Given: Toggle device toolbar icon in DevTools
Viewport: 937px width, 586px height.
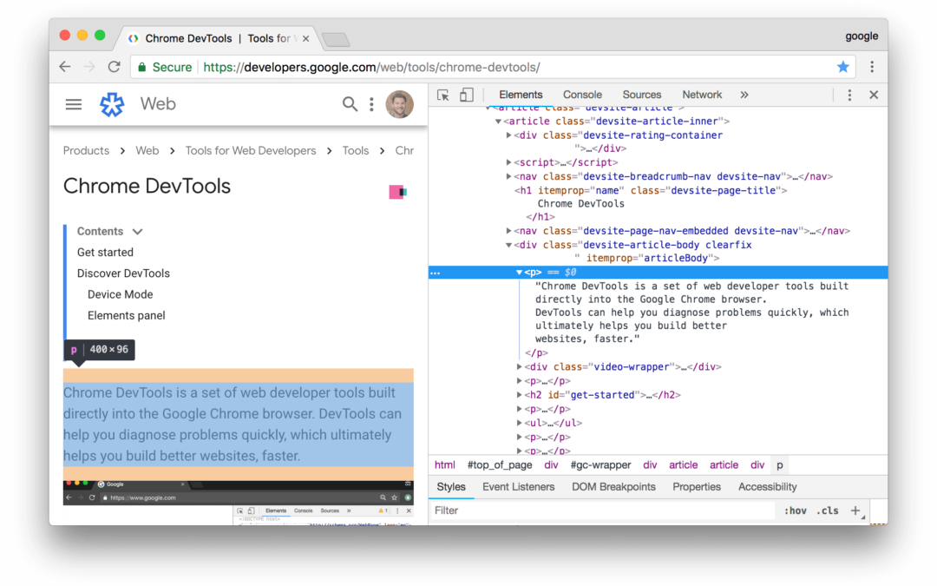Looking at the screenshot, I should click(x=467, y=95).
